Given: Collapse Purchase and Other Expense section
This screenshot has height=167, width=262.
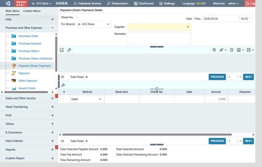Looking at the screenshot, I should (x=52, y=28).
